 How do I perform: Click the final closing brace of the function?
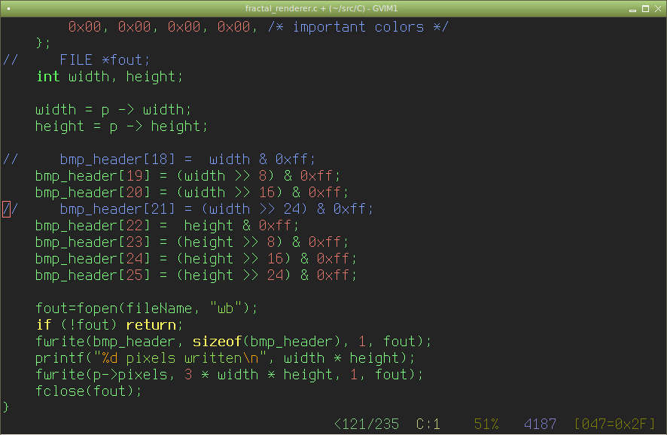6,407
